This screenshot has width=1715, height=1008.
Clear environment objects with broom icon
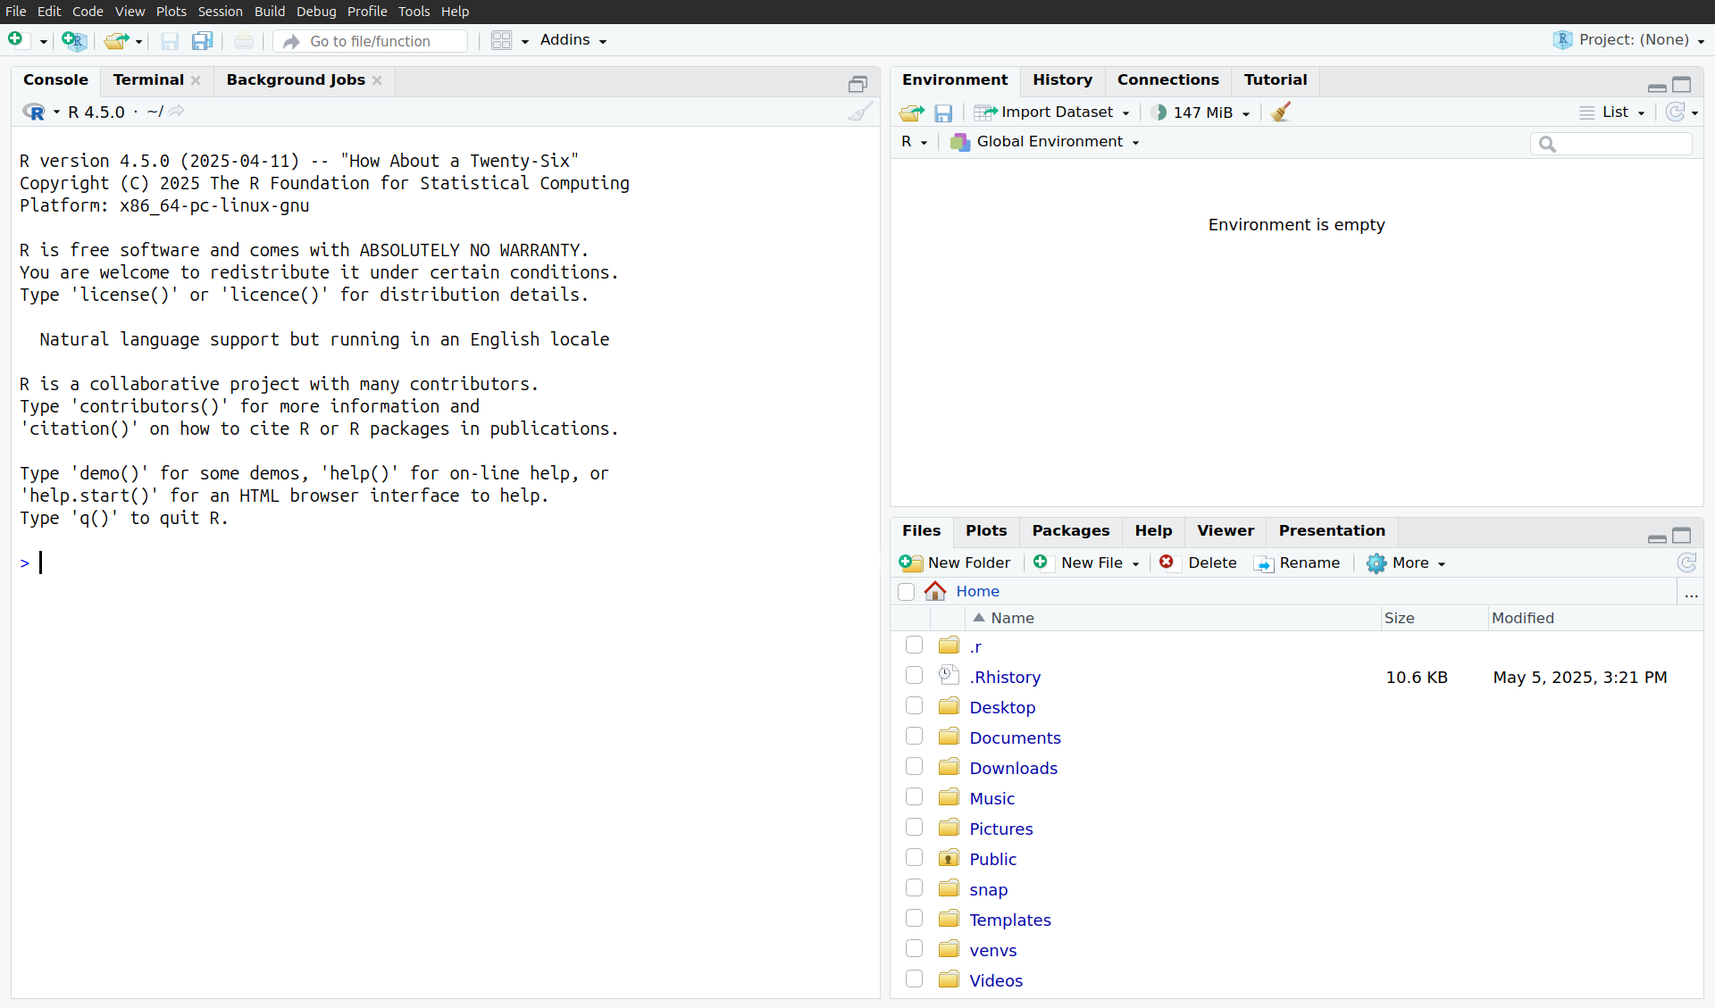tap(1281, 112)
